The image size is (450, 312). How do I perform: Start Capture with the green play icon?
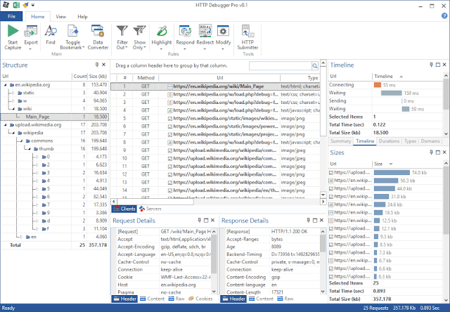click(13, 37)
